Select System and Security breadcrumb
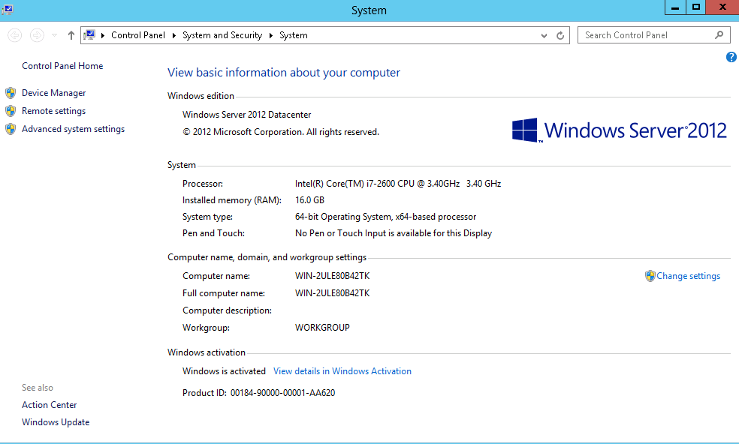The image size is (739, 444). pos(222,35)
